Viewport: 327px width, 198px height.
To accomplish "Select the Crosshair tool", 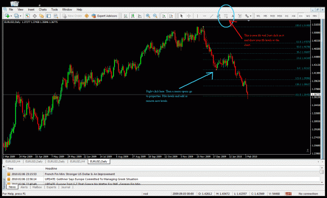I will click(188, 16).
